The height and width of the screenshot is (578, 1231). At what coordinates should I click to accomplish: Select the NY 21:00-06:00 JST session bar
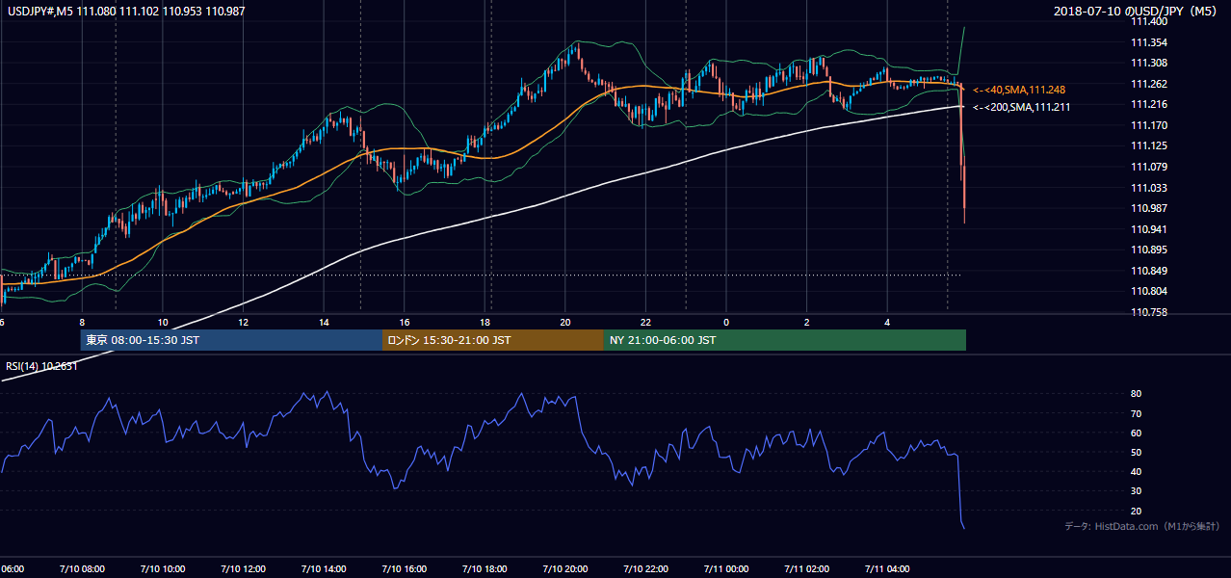[x=785, y=340]
